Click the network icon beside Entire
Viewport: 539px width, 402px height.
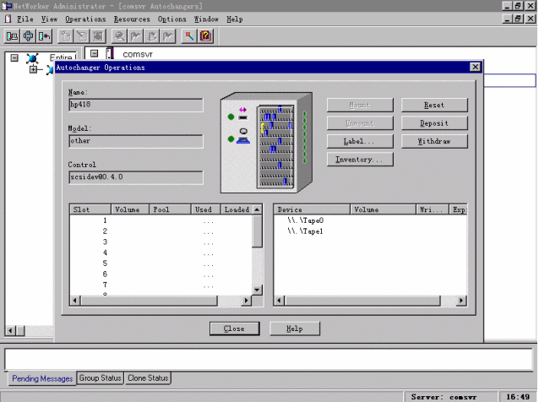click(32, 57)
